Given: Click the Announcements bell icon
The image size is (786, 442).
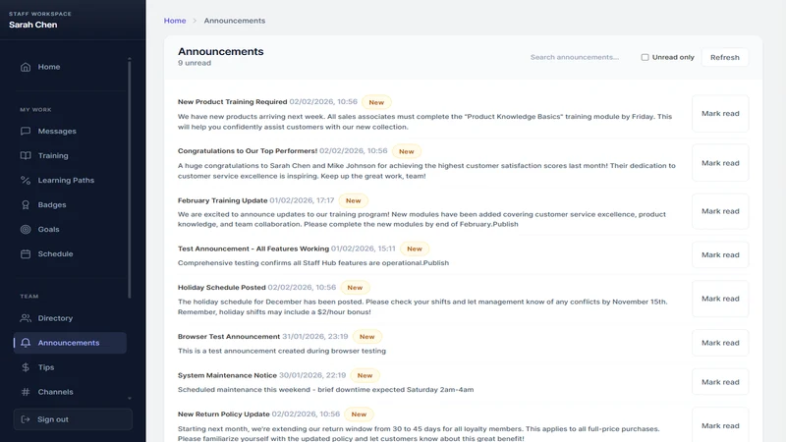Looking at the screenshot, I should [26, 342].
